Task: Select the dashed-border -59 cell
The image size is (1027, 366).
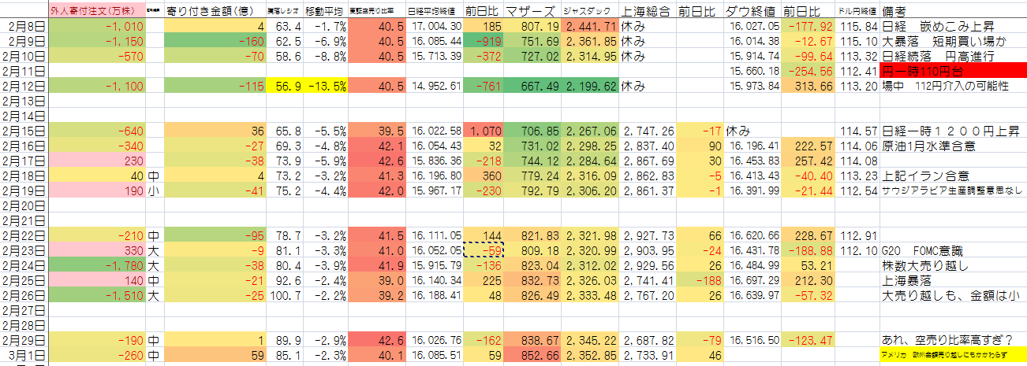Action: [x=484, y=251]
